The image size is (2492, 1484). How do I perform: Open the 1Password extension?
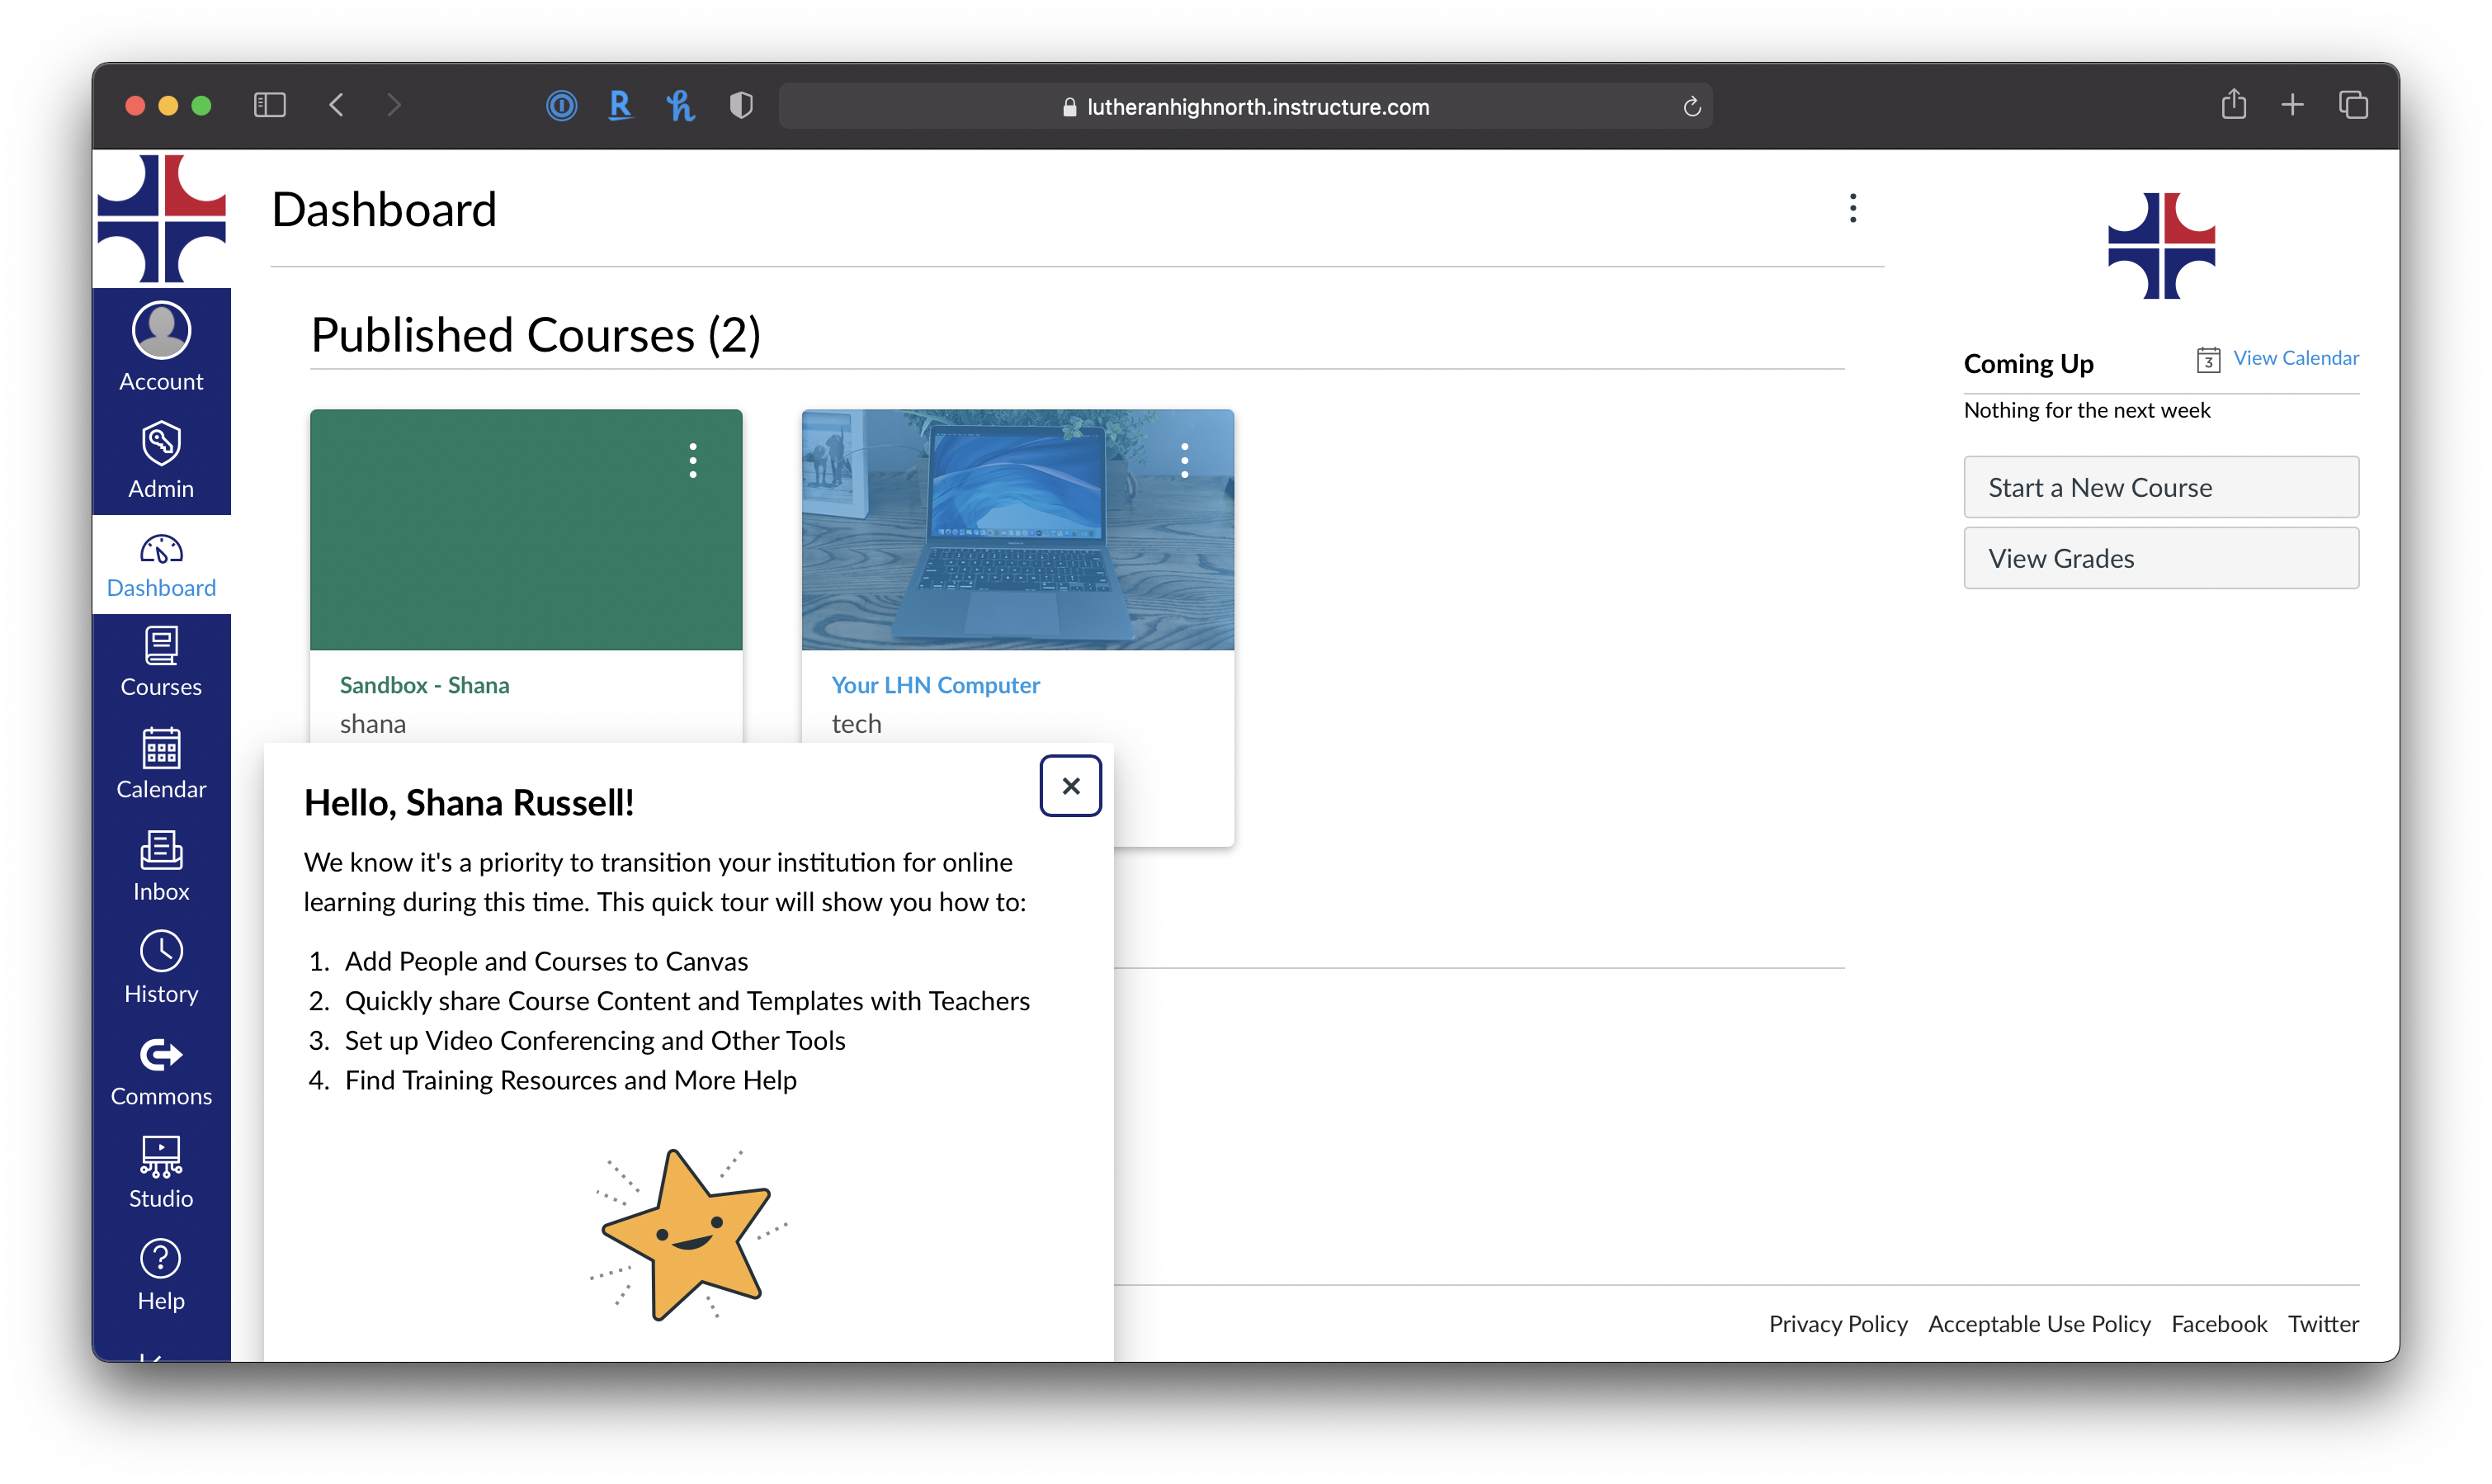pos(561,105)
